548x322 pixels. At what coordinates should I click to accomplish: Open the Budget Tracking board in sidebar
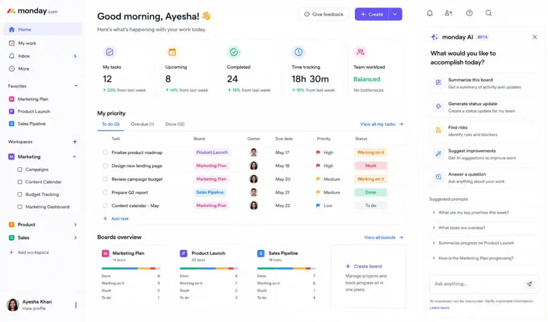click(42, 195)
